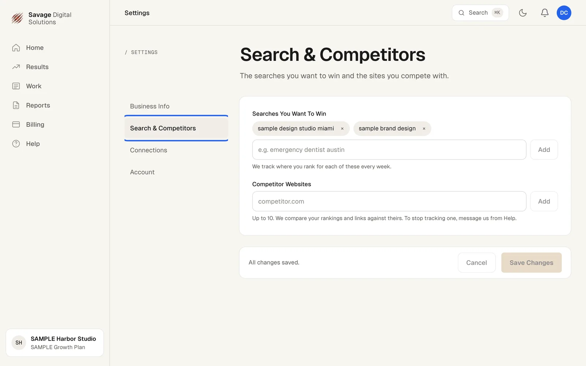Click the 'sample brand design' tag text
Viewport: 586px width, 366px height.
[x=387, y=128]
